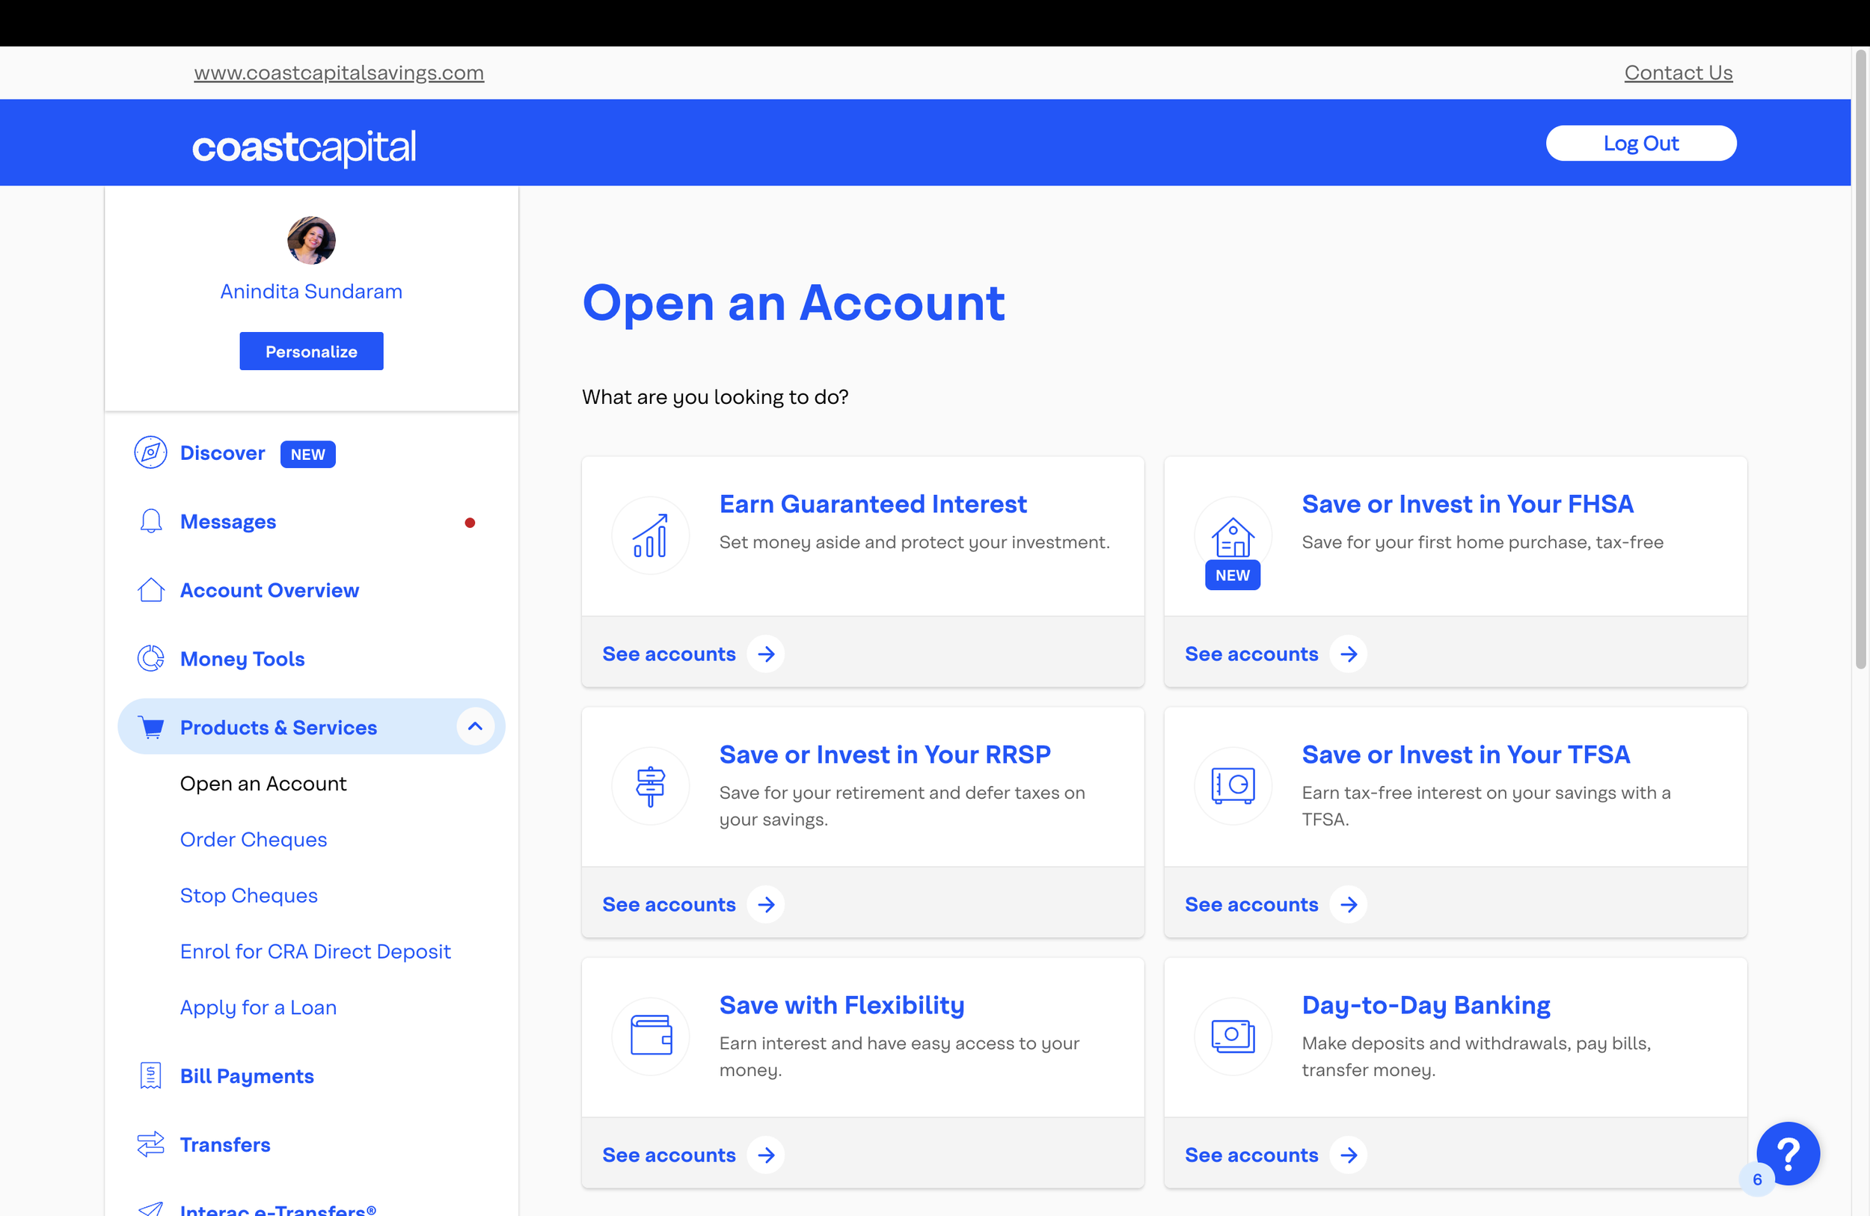1870x1216 pixels.
Task: Click See accounts under Day-to-Day Banking
Action: 1251,1155
